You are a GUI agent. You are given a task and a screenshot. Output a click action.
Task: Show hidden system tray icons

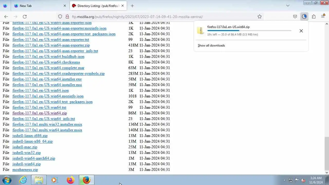tap(284, 180)
